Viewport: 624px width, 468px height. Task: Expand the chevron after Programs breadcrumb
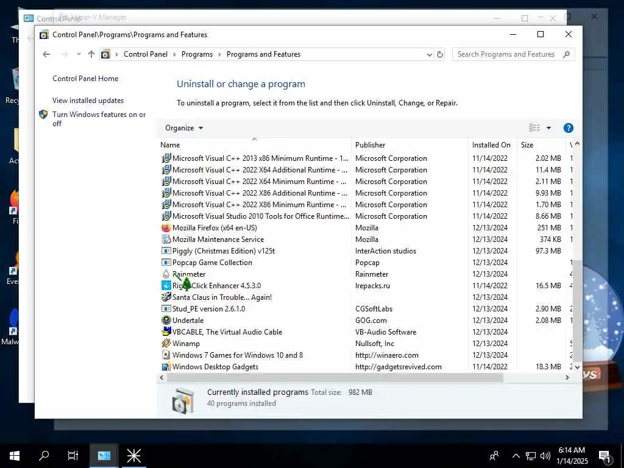point(219,54)
